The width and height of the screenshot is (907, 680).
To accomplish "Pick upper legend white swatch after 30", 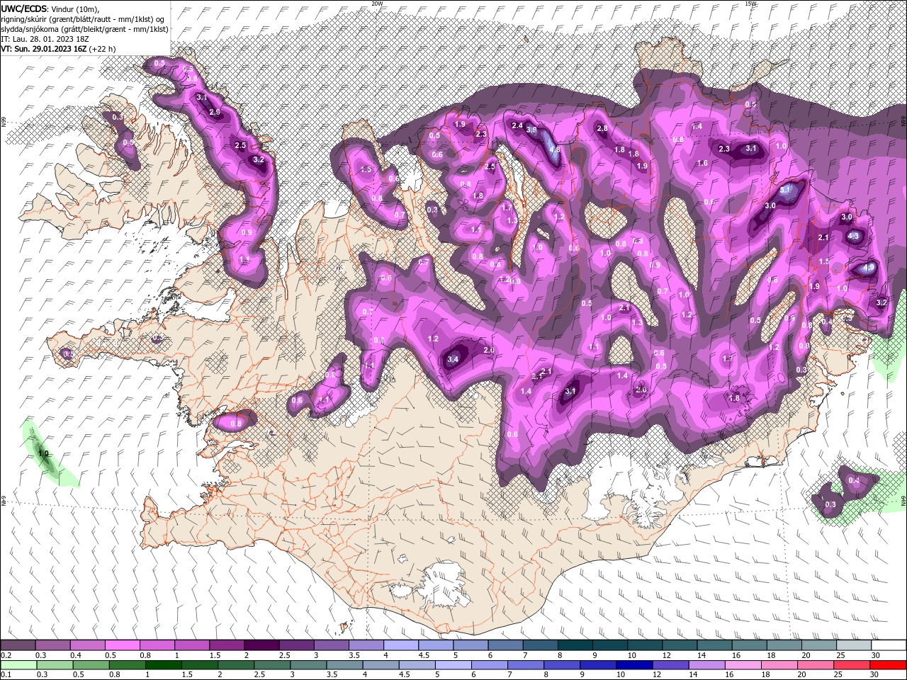I will coord(889,646).
